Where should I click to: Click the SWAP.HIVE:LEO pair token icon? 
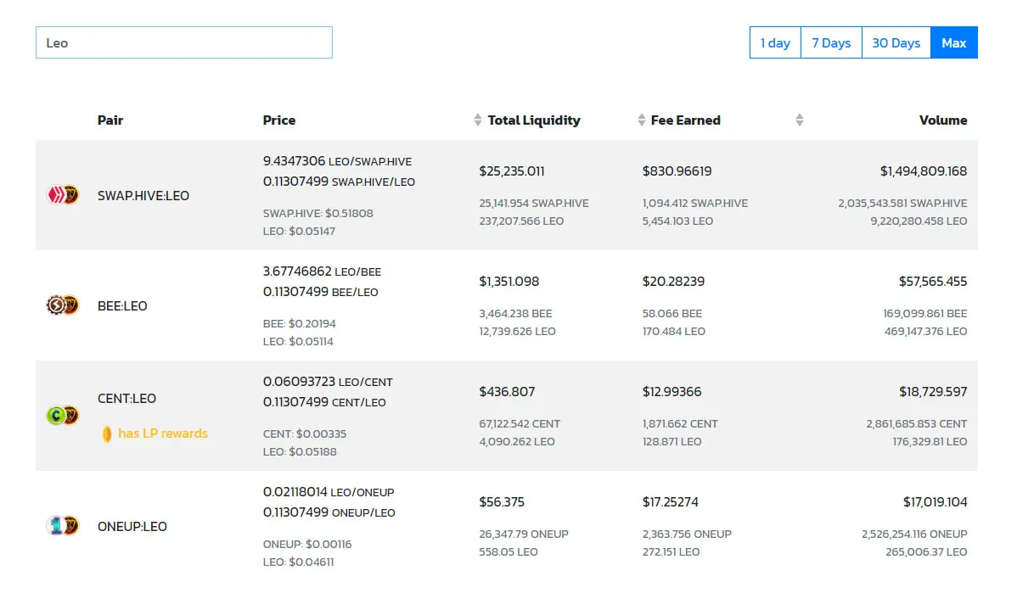coord(63,195)
